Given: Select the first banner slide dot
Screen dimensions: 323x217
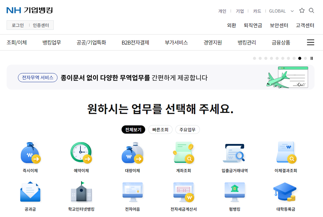Looking at the screenshot, I should point(255,58).
